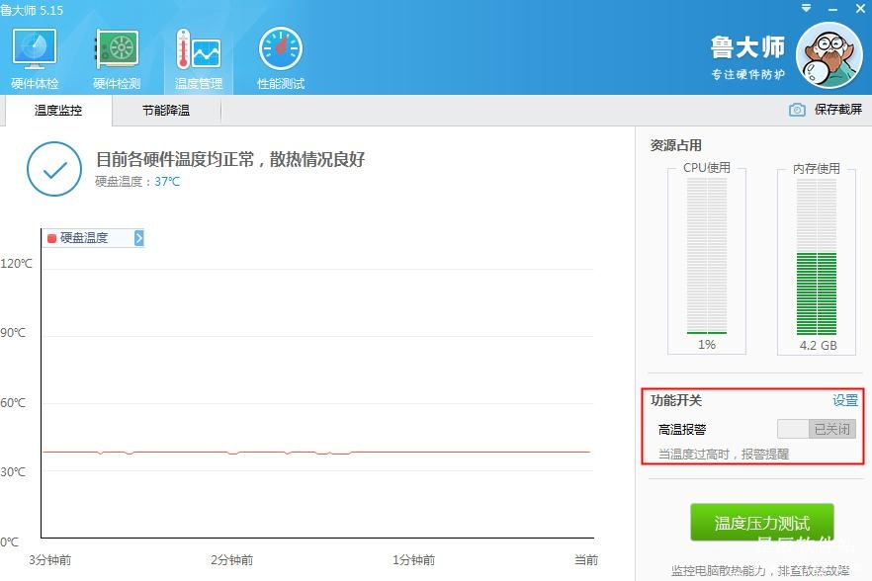Click the 2分钟前 axis label
The width and height of the screenshot is (872, 581).
(232, 560)
